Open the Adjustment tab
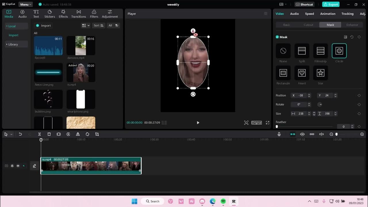This screenshot has height=207, width=368. click(x=110, y=14)
